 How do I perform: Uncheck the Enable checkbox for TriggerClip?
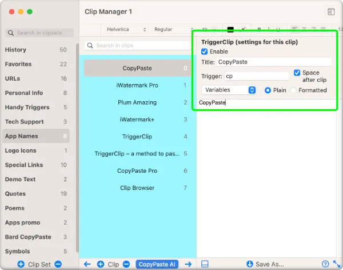[204, 51]
